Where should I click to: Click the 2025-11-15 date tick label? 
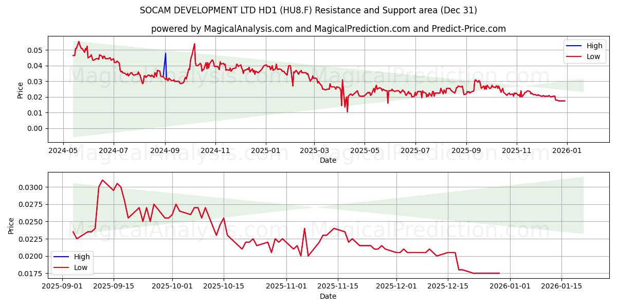[x=337, y=287]
